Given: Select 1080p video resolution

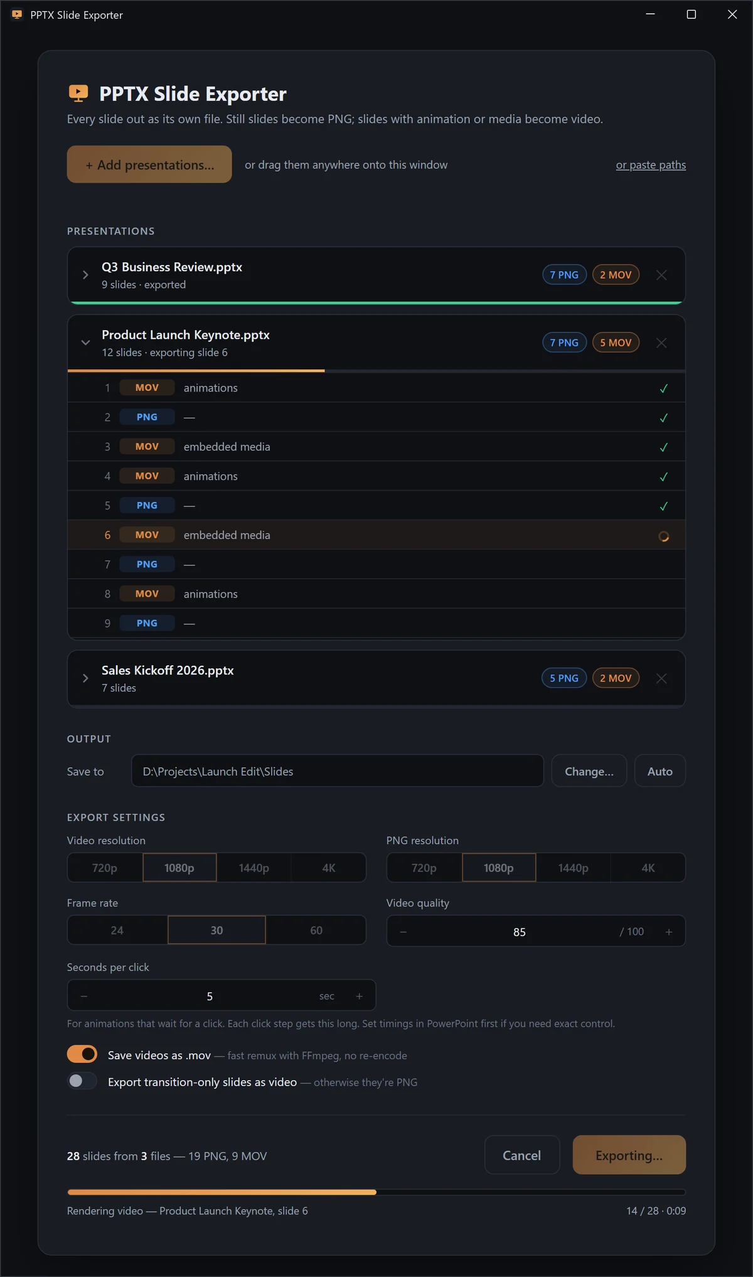Looking at the screenshot, I should pyautogui.click(x=179, y=868).
